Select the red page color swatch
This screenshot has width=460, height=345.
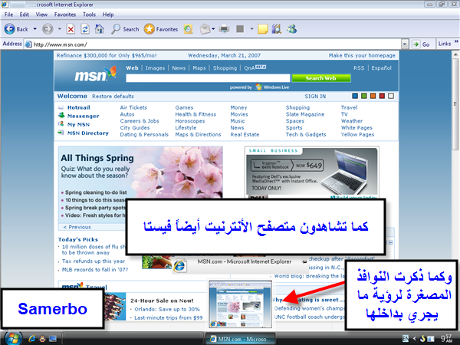(382, 96)
